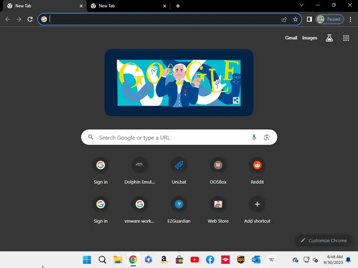358x268 pixels.
Task: Bookmark this tab with the star icon
Action: click(295, 19)
